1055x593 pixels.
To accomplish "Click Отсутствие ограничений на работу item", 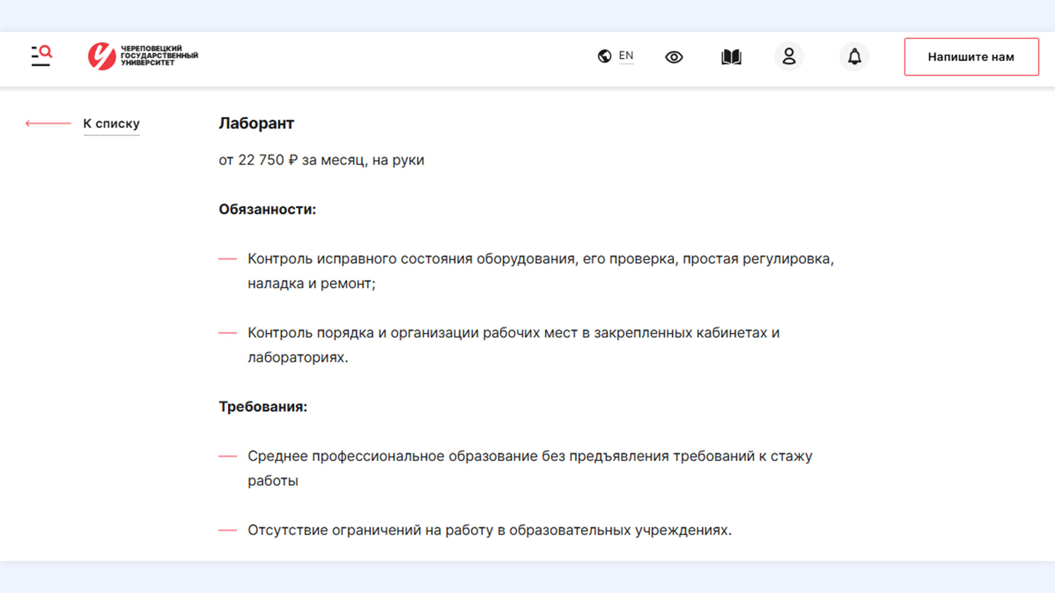I will [490, 530].
